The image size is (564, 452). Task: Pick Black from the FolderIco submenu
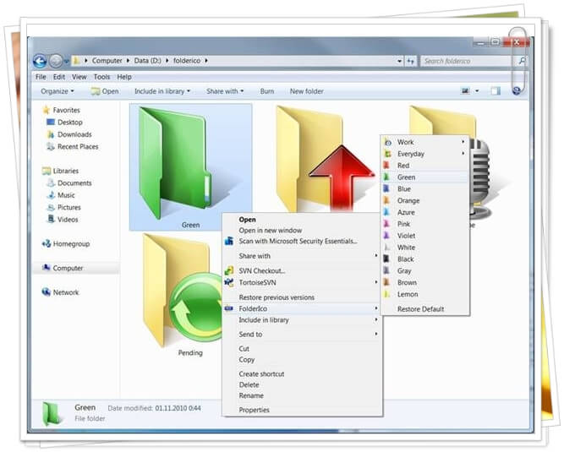pos(425,259)
